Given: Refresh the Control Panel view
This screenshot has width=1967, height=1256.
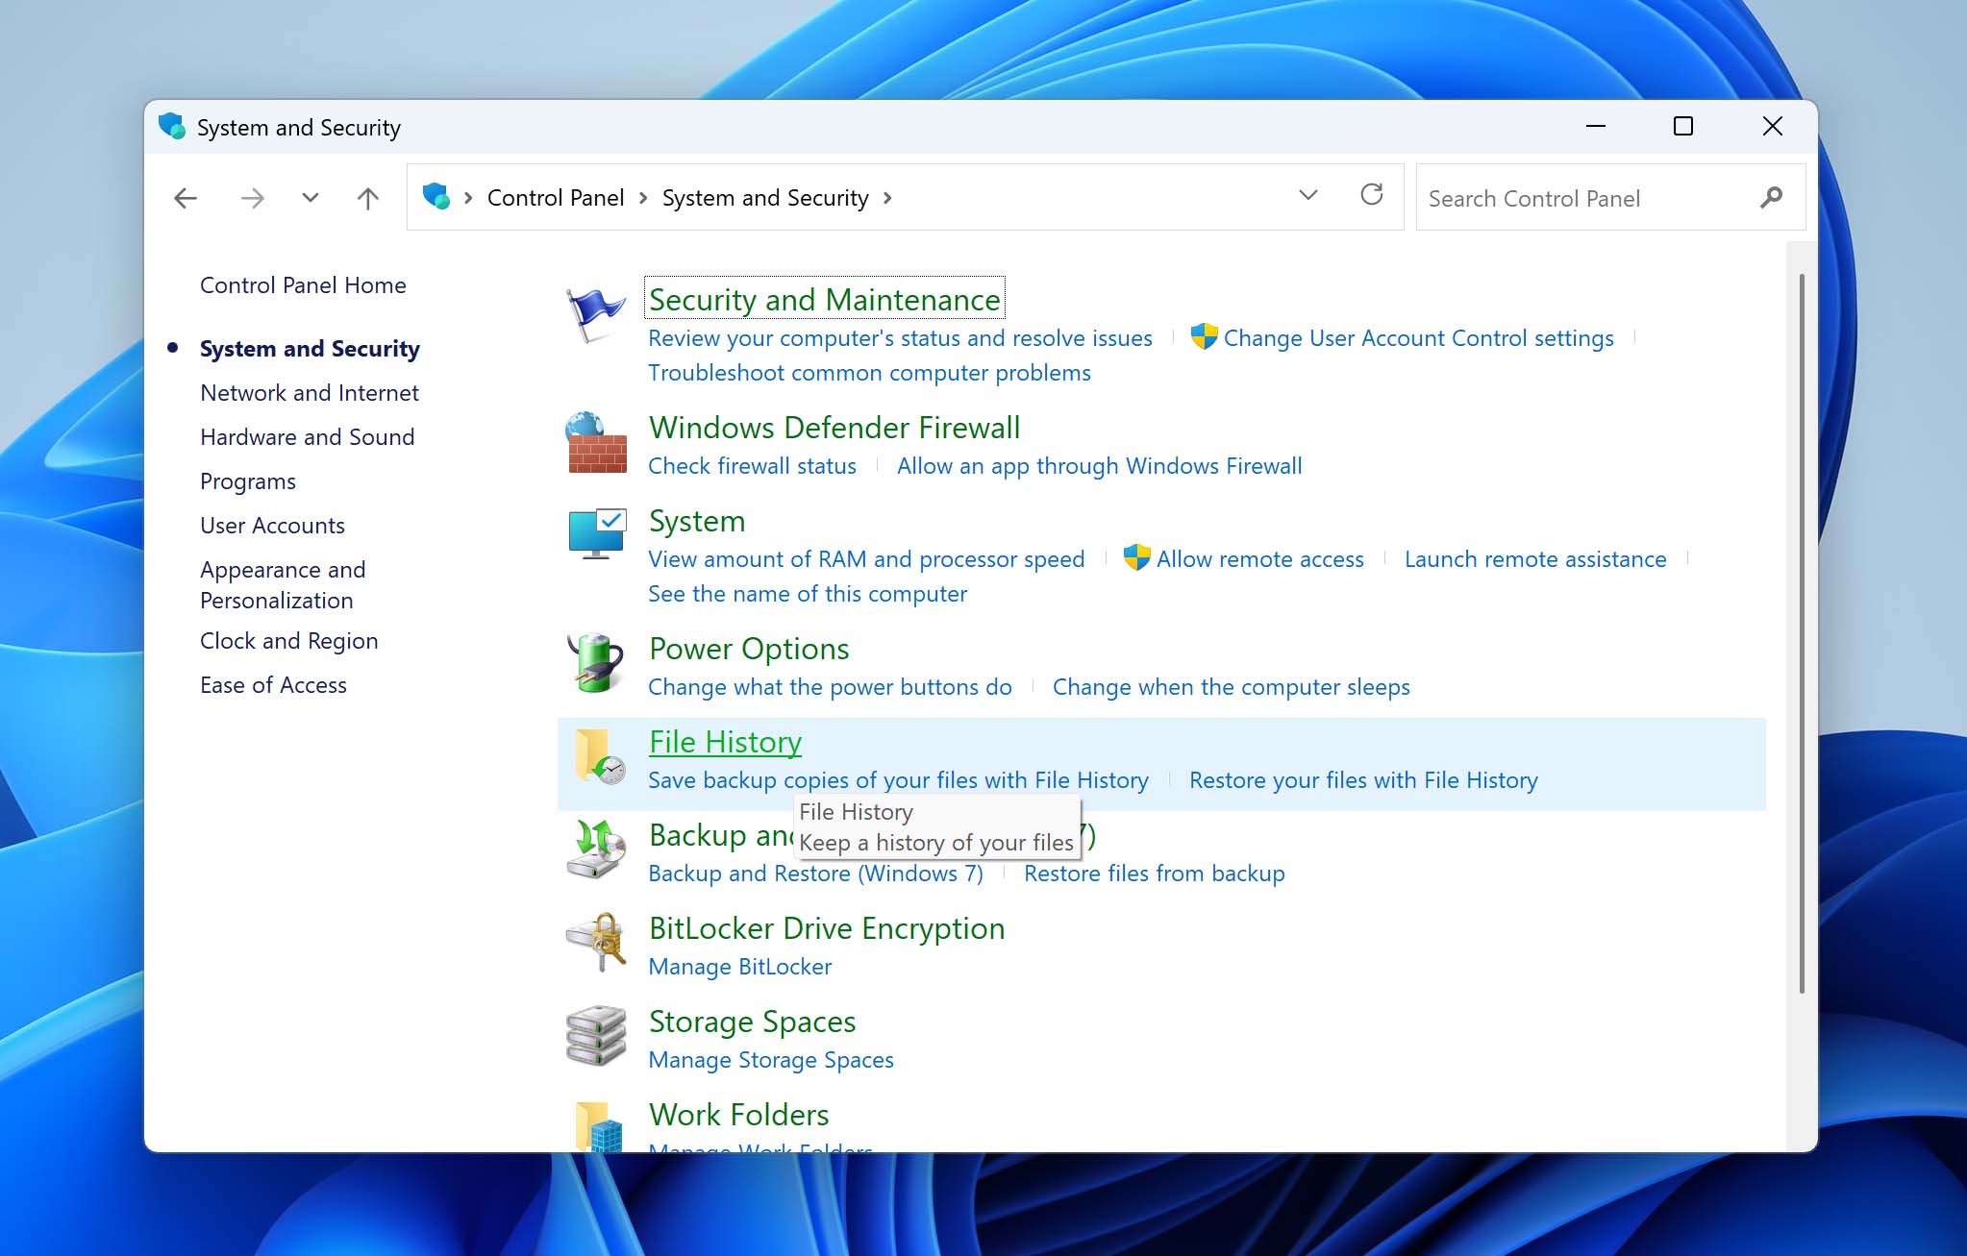Looking at the screenshot, I should pyautogui.click(x=1372, y=195).
